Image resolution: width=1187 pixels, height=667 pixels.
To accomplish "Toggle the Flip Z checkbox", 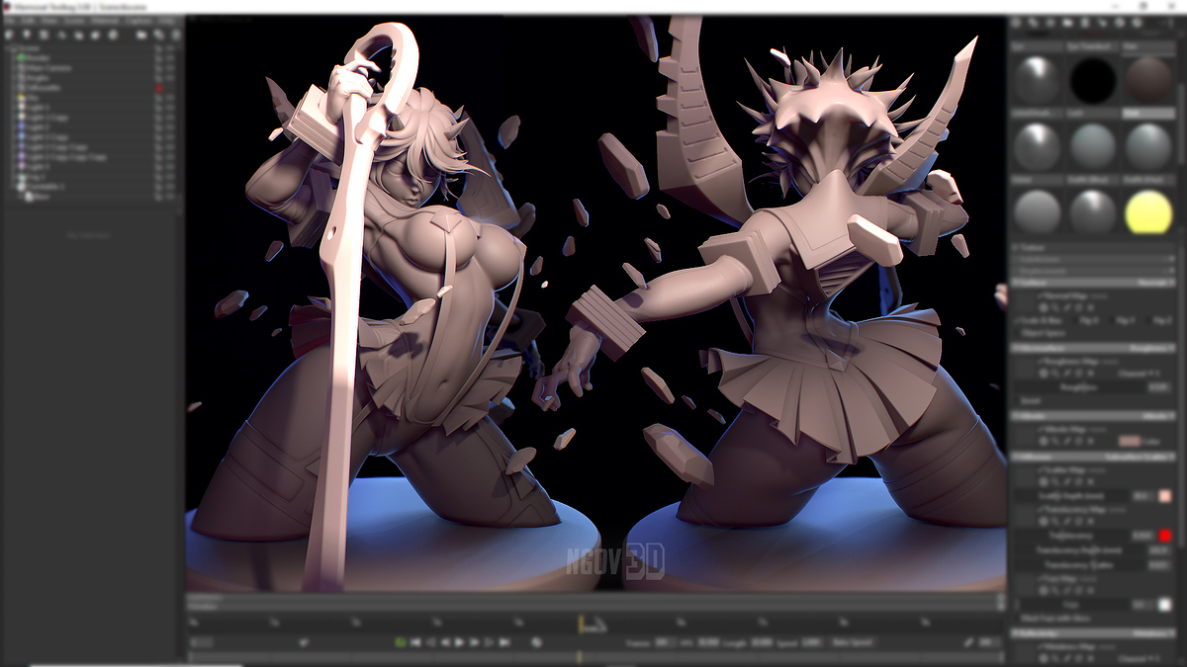I will click(x=1147, y=320).
